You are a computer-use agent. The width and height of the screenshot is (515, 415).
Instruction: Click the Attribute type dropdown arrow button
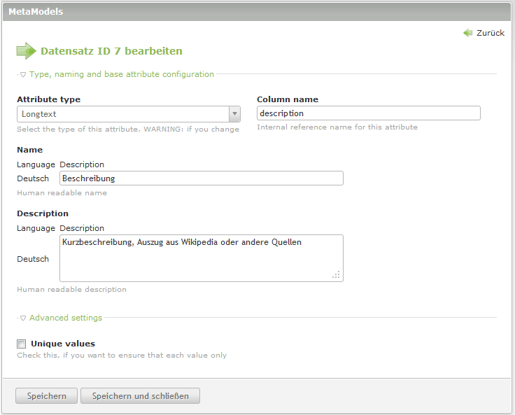[234, 113]
